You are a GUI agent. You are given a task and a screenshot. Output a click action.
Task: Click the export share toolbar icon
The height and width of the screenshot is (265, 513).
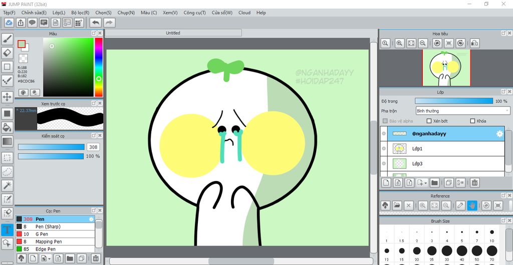pos(20,22)
